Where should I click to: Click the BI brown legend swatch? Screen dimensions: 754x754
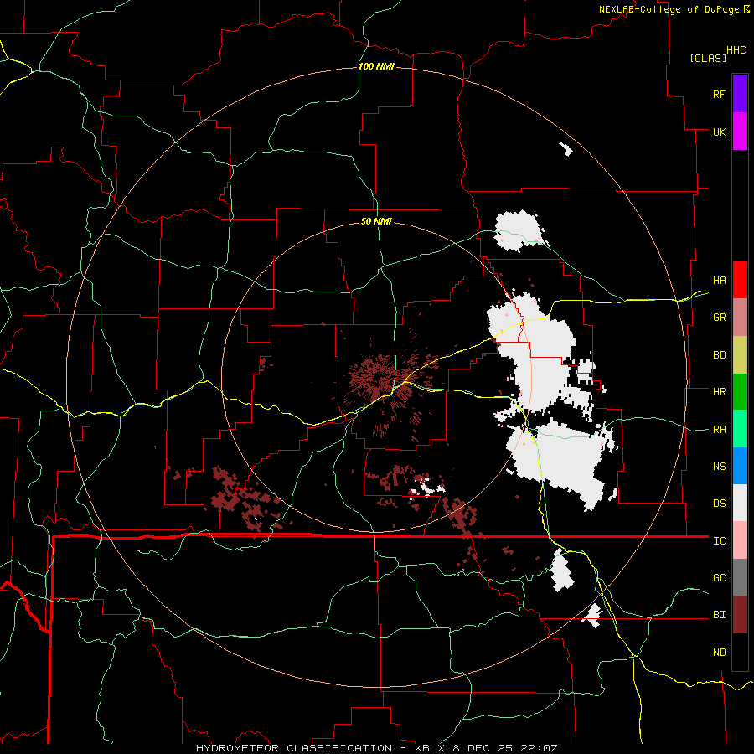point(740,615)
